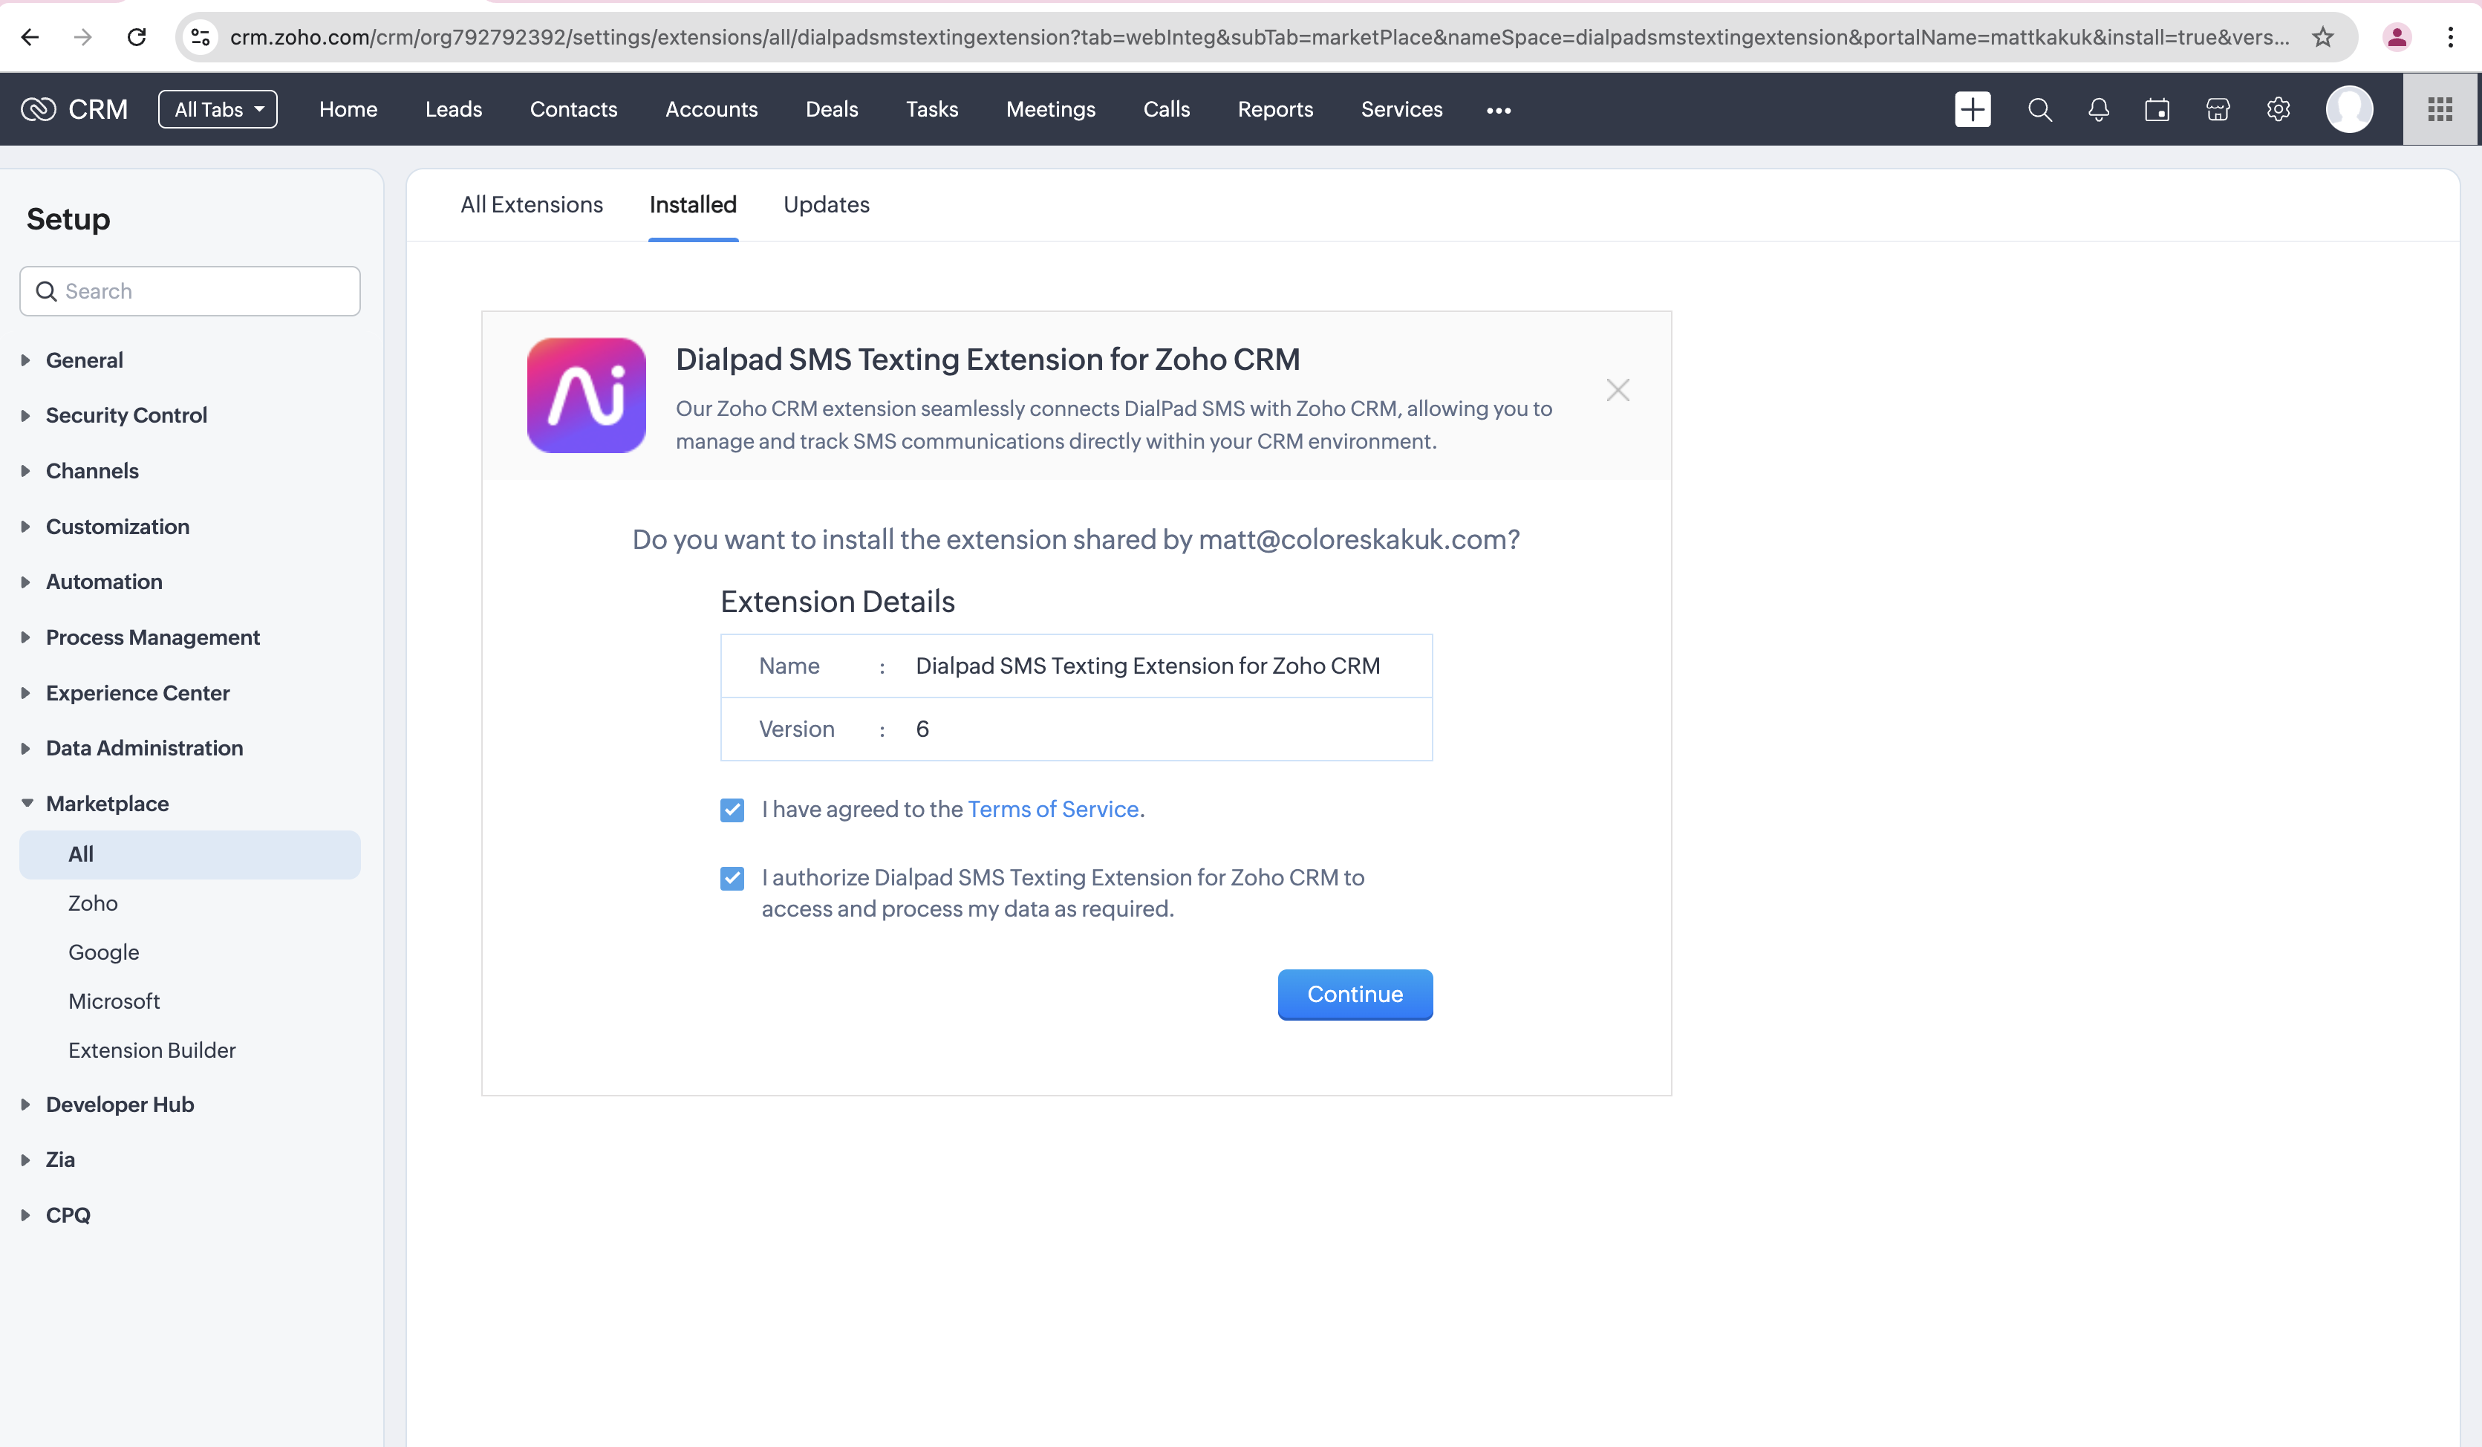Open the Leads module
Viewport: 2482px width, 1447px height.
tap(454, 109)
